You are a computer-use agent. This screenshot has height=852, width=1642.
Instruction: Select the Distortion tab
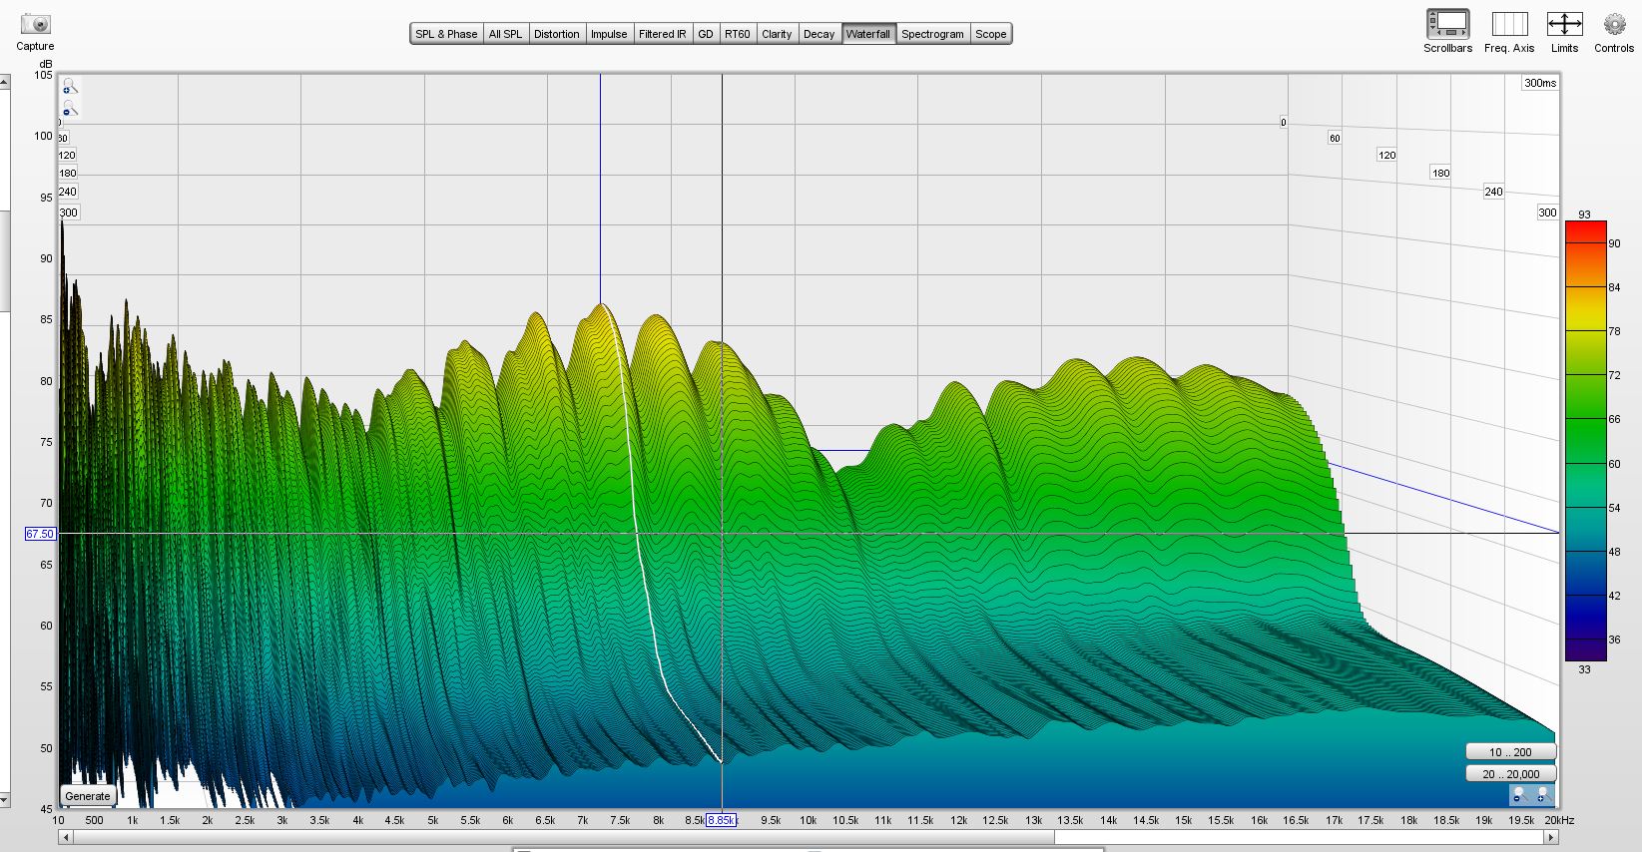(556, 34)
